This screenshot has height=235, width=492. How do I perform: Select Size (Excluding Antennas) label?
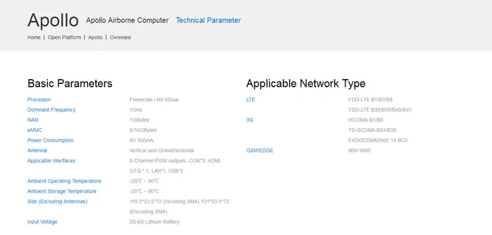click(x=57, y=201)
